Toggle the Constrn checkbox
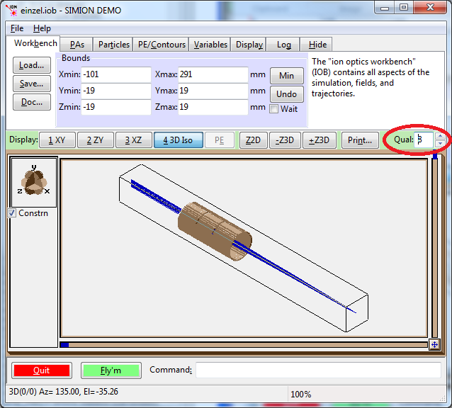 click(x=12, y=213)
